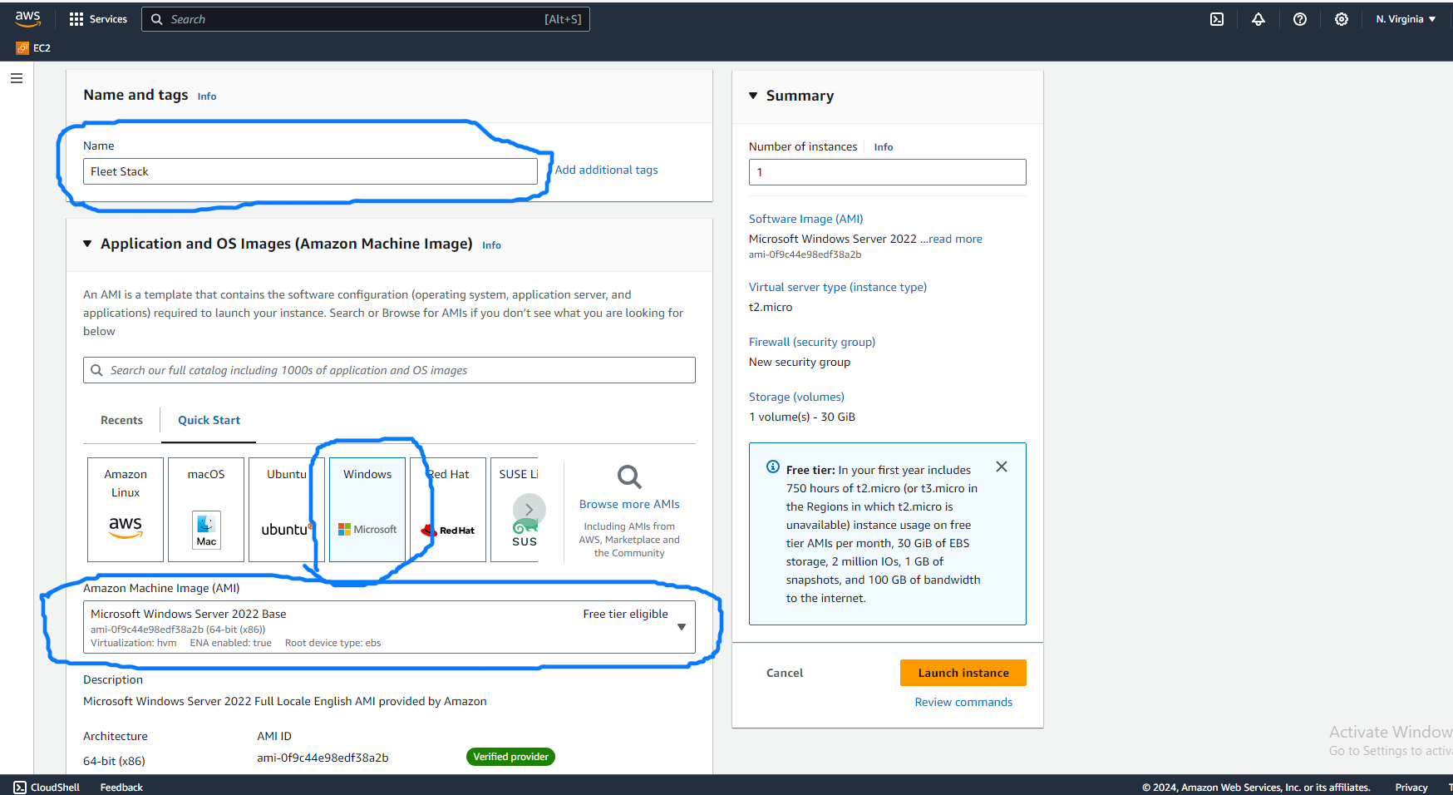The width and height of the screenshot is (1453, 795).
Task: Open Info link beside Number of instances
Action: (884, 147)
